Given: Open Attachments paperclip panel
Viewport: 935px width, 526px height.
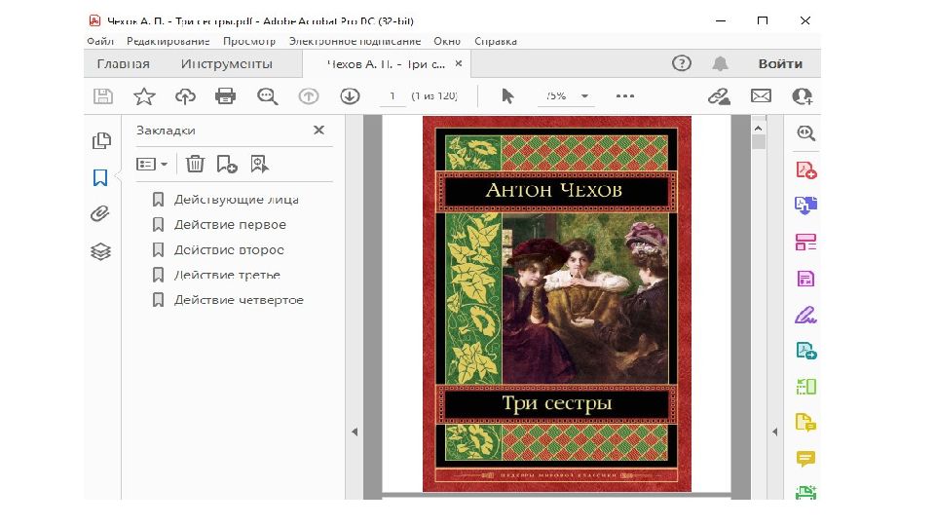Looking at the screenshot, I should coord(100,213).
